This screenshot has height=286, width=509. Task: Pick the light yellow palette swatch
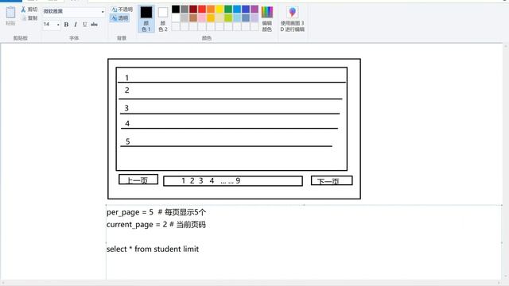pos(220,17)
